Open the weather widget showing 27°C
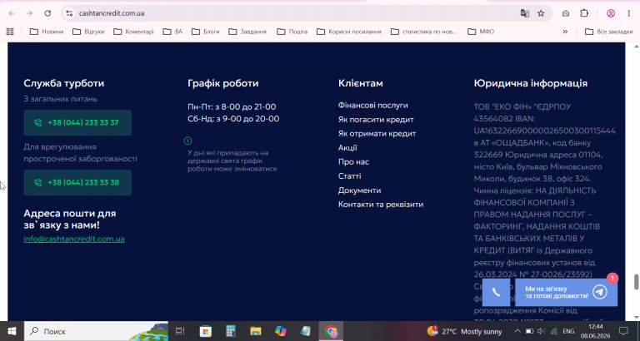 coord(464,331)
